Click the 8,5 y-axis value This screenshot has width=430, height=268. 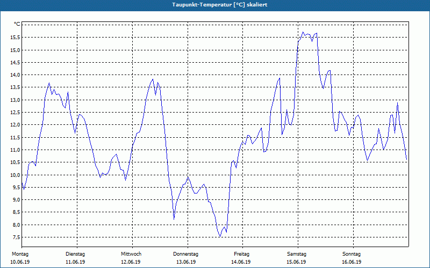17,212
